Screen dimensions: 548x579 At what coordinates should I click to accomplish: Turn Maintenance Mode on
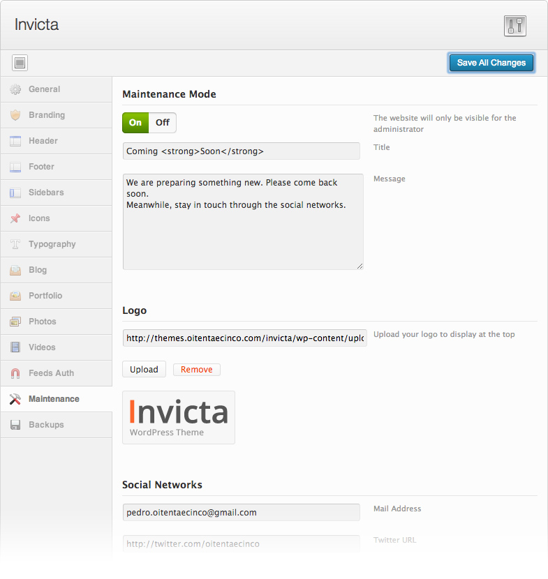(135, 123)
